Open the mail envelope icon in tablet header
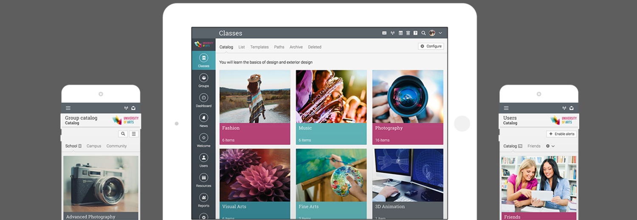Image resolution: width=637 pixels, height=220 pixels. point(384,33)
